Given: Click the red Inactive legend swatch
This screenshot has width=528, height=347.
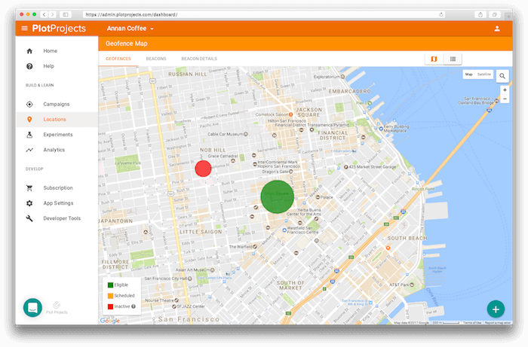Looking at the screenshot, I should coord(110,306).
